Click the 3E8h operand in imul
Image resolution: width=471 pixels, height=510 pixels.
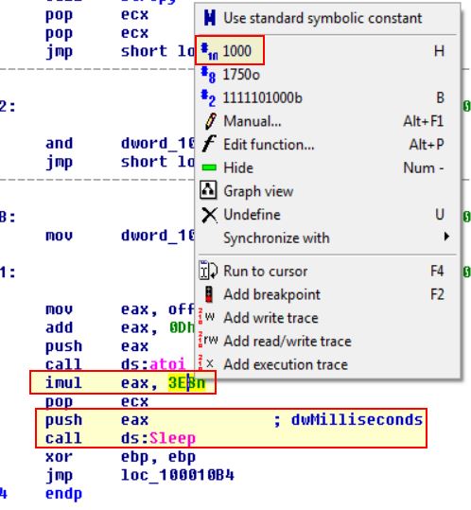187,383
